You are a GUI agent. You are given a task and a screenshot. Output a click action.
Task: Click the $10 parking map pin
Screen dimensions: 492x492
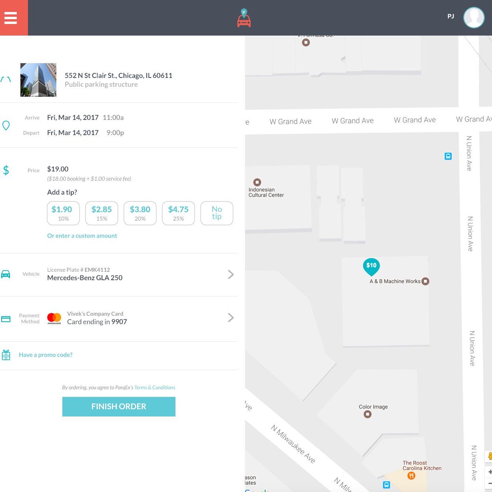click(x=371, y=266)
